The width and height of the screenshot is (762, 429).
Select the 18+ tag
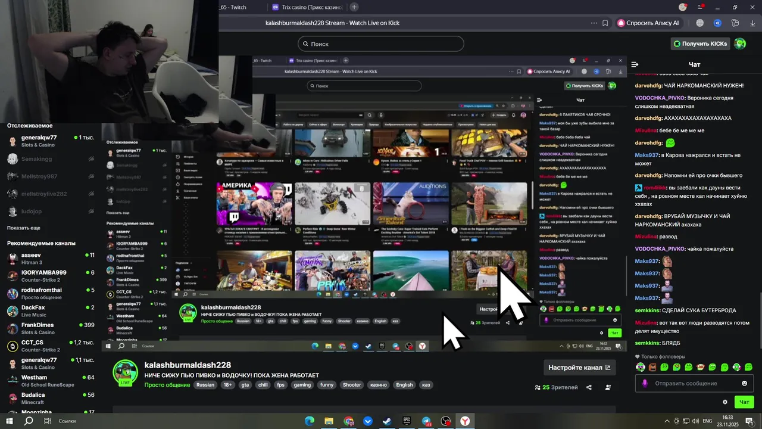click(x=228, y=385)
